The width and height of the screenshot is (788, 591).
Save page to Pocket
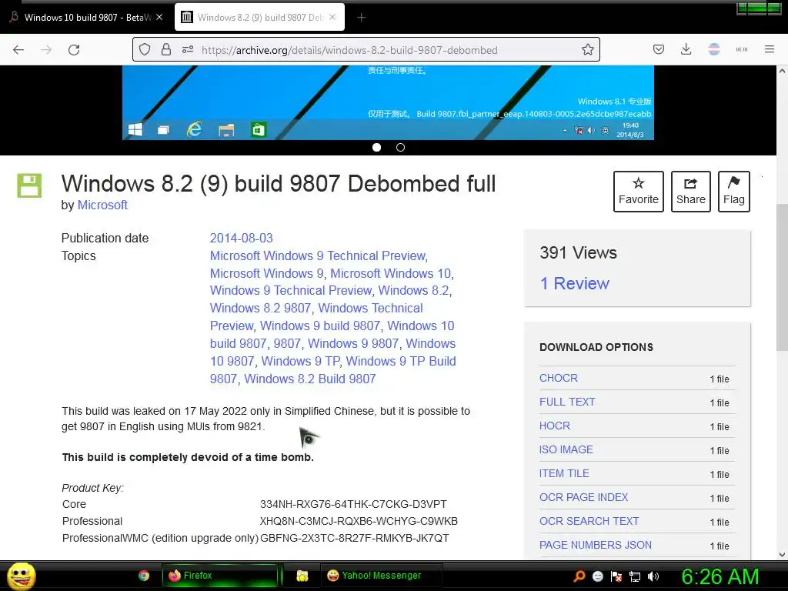[x=659, y=50]
